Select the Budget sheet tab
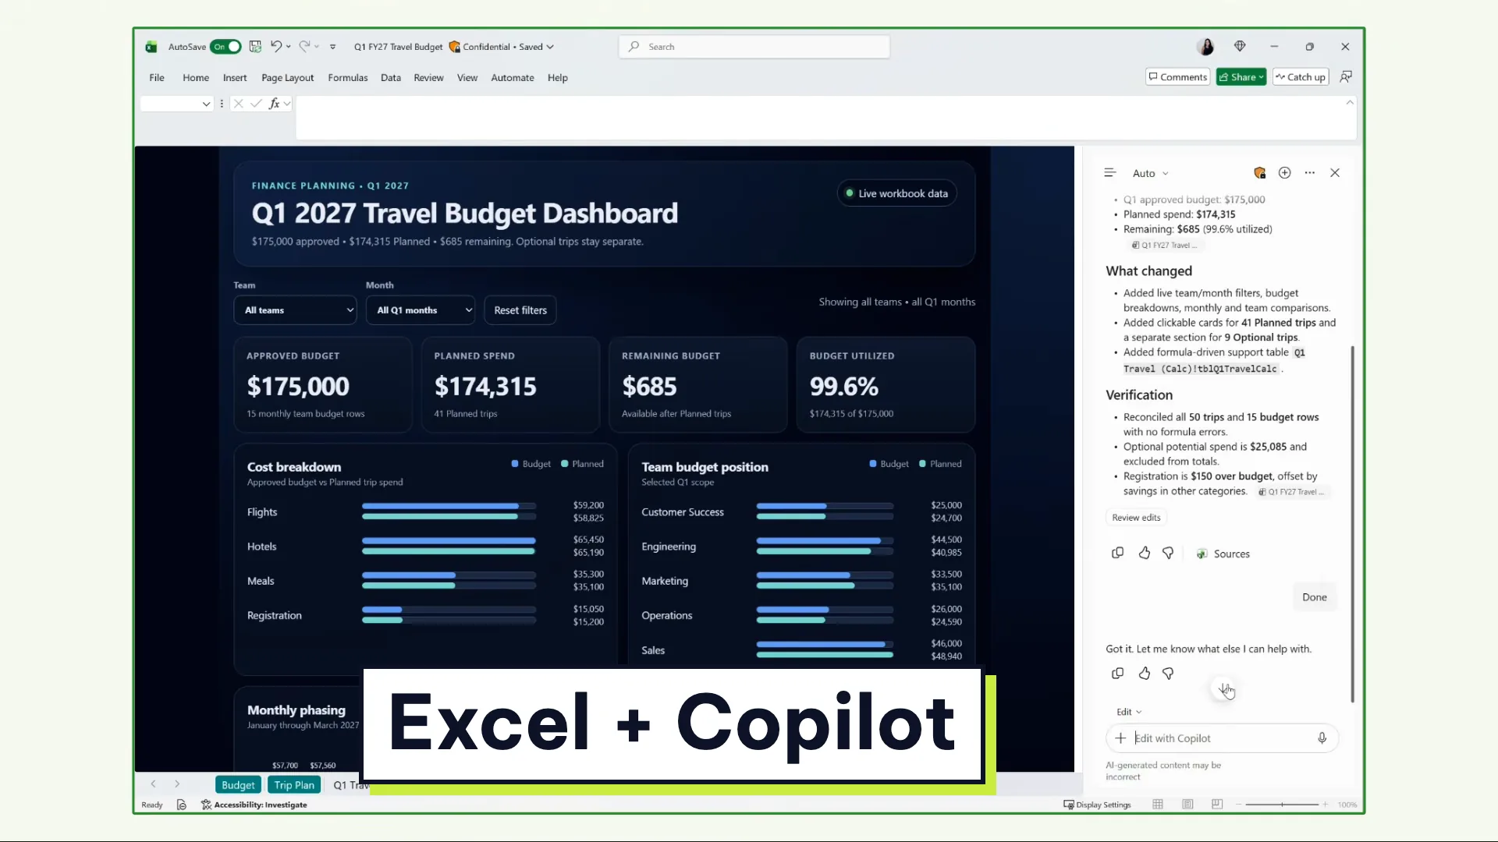 click(x=238, y=785)
